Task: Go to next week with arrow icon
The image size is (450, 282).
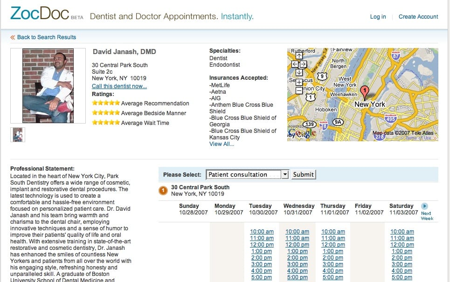Action: pos(424,206)
